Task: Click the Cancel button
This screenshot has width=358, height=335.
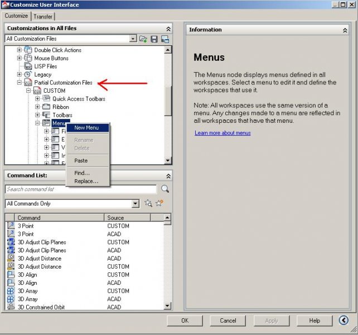Action: tap(228, 320)
